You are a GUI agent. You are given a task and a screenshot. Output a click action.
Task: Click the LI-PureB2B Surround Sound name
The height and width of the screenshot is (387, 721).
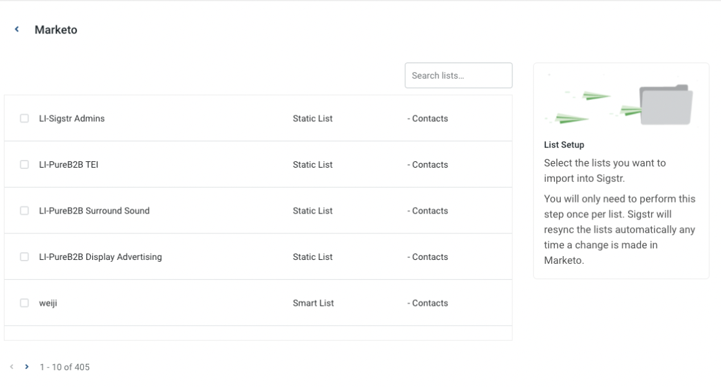click(94, 211)
